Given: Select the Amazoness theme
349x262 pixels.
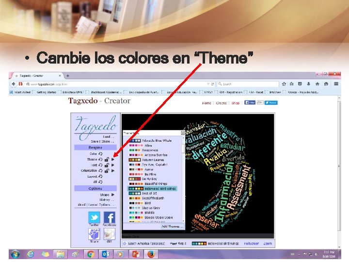Looking at the screenshot, I should 144,150.
